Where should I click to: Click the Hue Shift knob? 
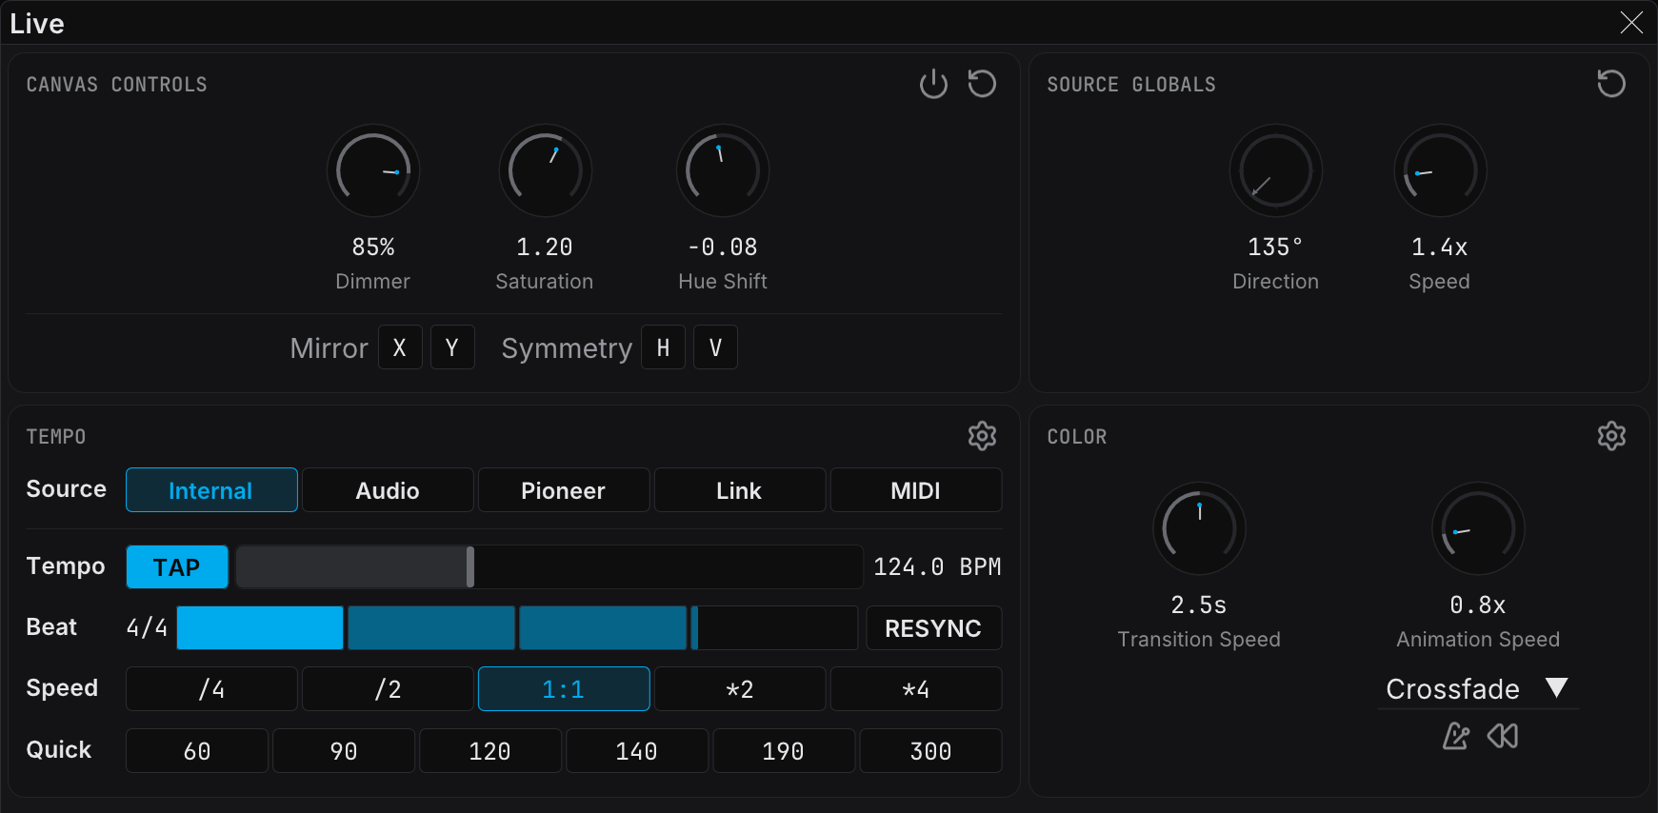coord(723,171)
